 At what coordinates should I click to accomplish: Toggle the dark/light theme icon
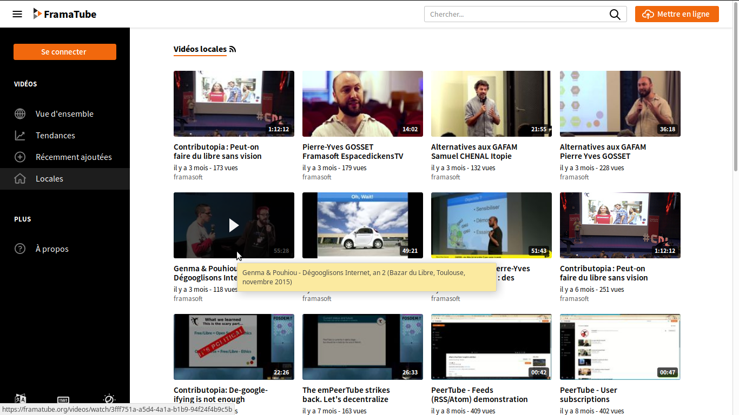tap(109, 399)
